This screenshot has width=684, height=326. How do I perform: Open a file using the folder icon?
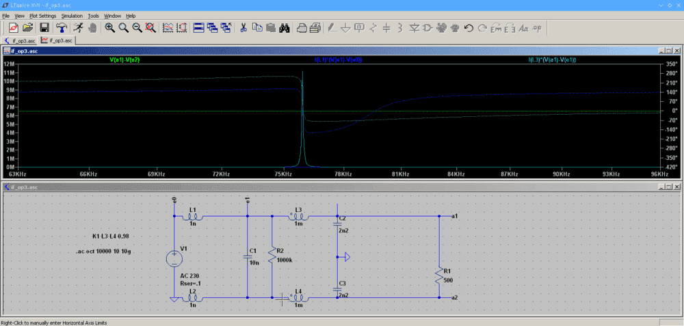point(27,28)
